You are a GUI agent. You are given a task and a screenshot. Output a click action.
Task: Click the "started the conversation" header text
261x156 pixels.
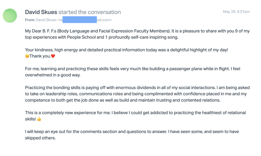tap(89, 12)
